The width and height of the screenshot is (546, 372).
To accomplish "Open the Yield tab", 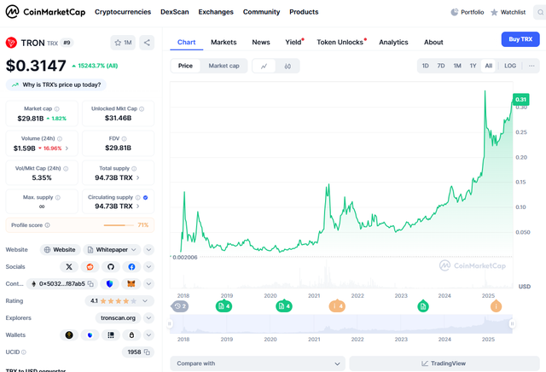I will pos(293,42).
